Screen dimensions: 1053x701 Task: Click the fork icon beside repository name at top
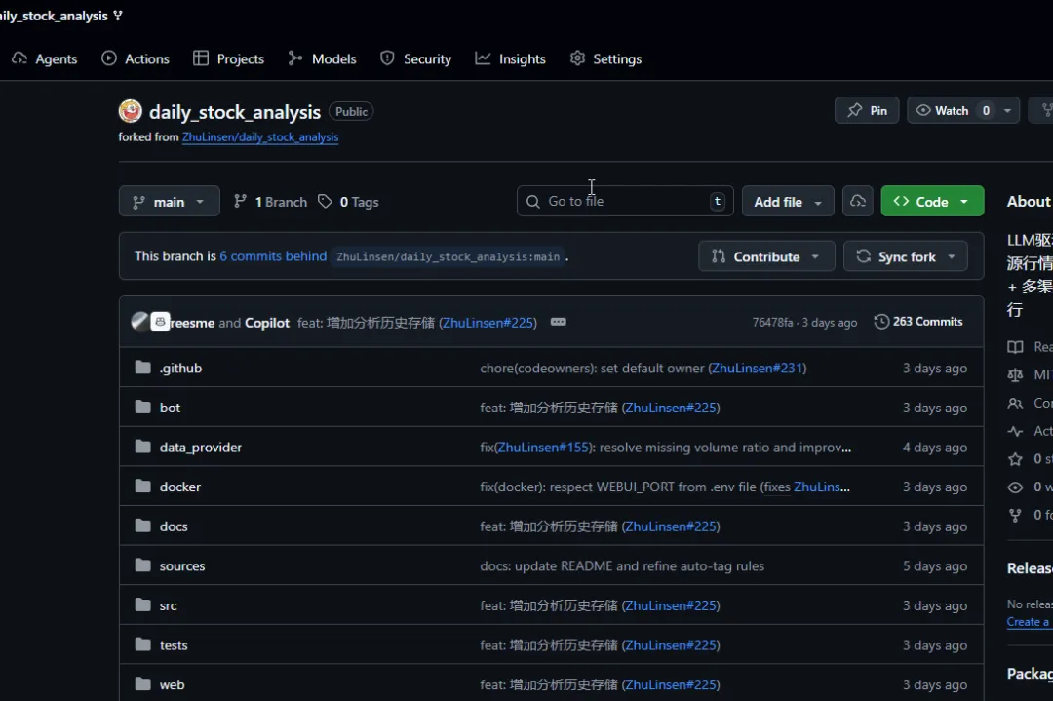(x=118, y=16)
